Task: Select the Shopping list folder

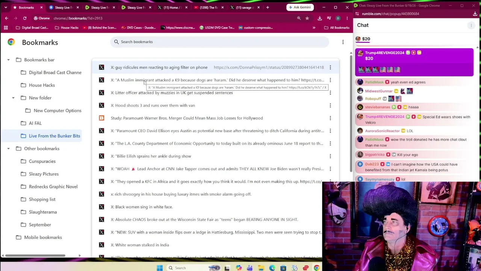Action: pyautogui.click(x=38, y=199)
